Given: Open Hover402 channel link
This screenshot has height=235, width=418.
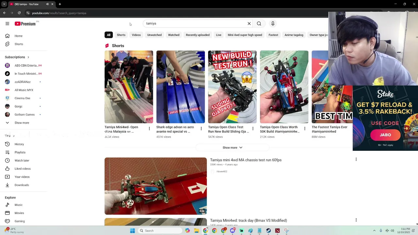Looking at the screenshot, I should click(x=222, y=171).
